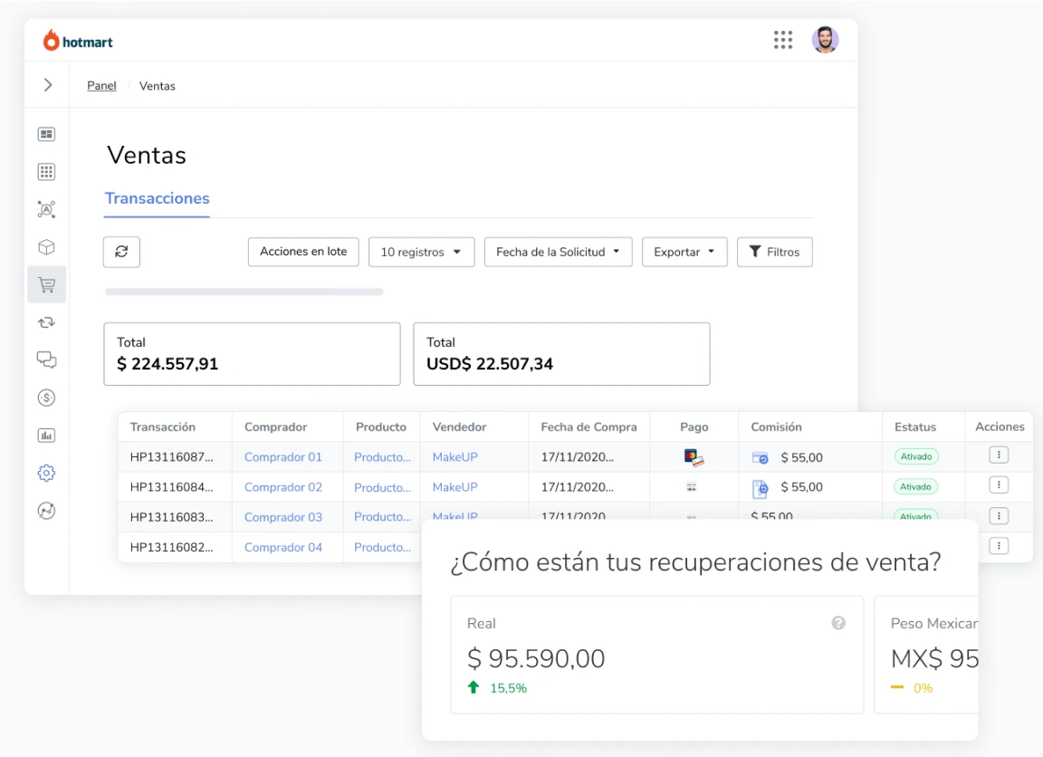Viewport: 1043px width, 757px height.
Task: Navigate to Panel via breadcrumb
Action: point(101,85)
